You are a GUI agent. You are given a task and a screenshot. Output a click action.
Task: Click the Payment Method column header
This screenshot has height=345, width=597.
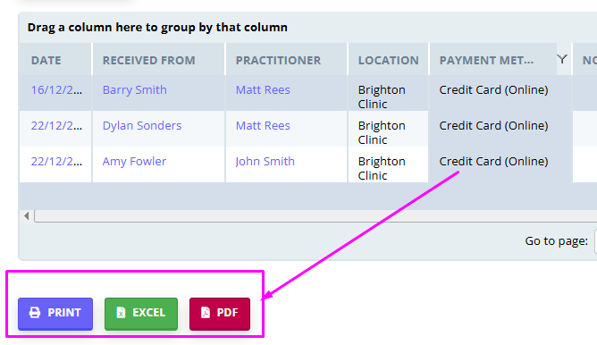(486, 60)
